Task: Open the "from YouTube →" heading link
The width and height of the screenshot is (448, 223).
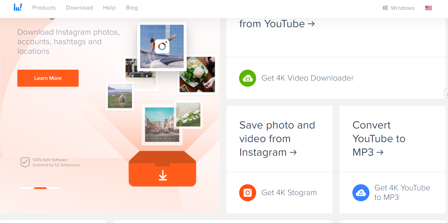Action: tap(277, 24)
